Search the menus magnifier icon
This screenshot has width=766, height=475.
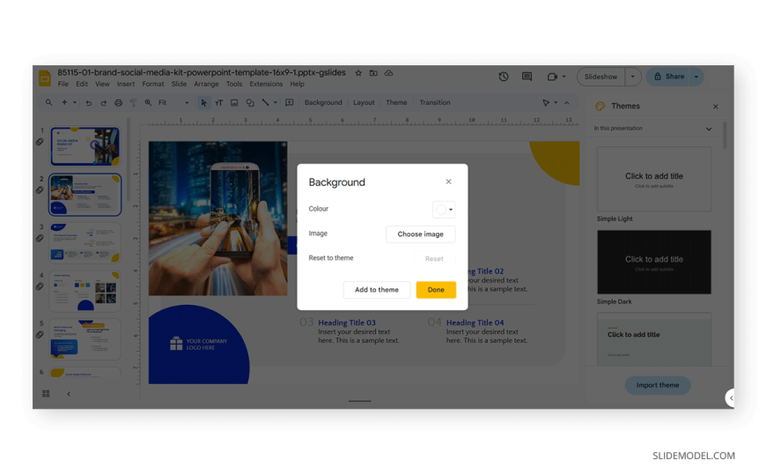pyautogui.click(x=48, y=103)
